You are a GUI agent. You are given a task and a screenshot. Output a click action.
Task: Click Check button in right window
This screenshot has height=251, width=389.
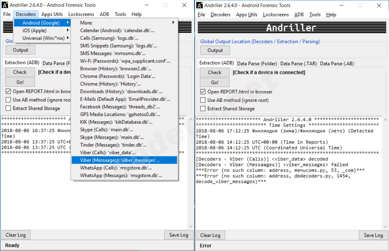click(x=215, y=73)
